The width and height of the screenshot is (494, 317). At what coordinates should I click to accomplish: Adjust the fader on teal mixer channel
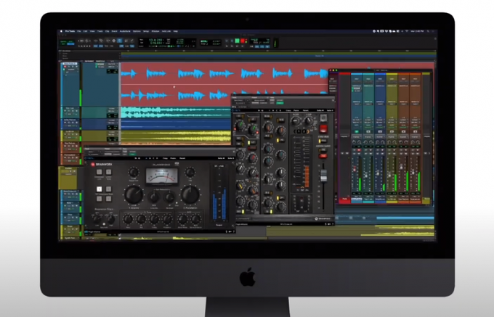click(355, 170)
